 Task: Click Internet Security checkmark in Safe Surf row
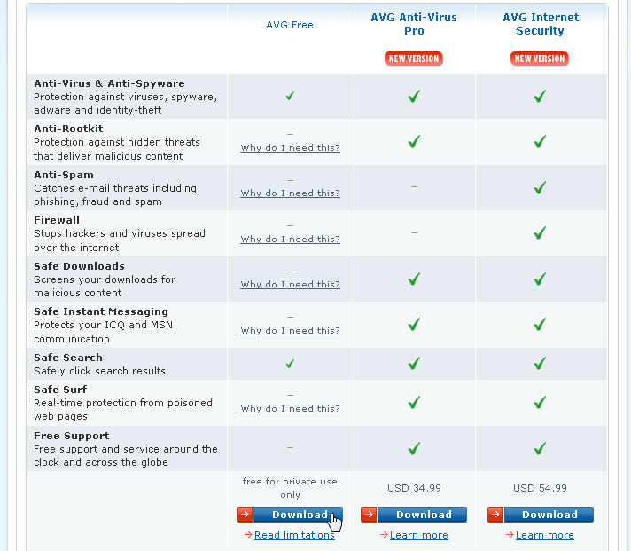[x=540, y=402]
